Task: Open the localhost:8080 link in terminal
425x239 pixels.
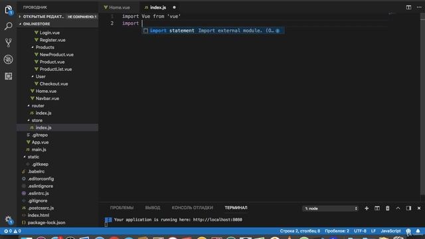Action: pos(217,220)
